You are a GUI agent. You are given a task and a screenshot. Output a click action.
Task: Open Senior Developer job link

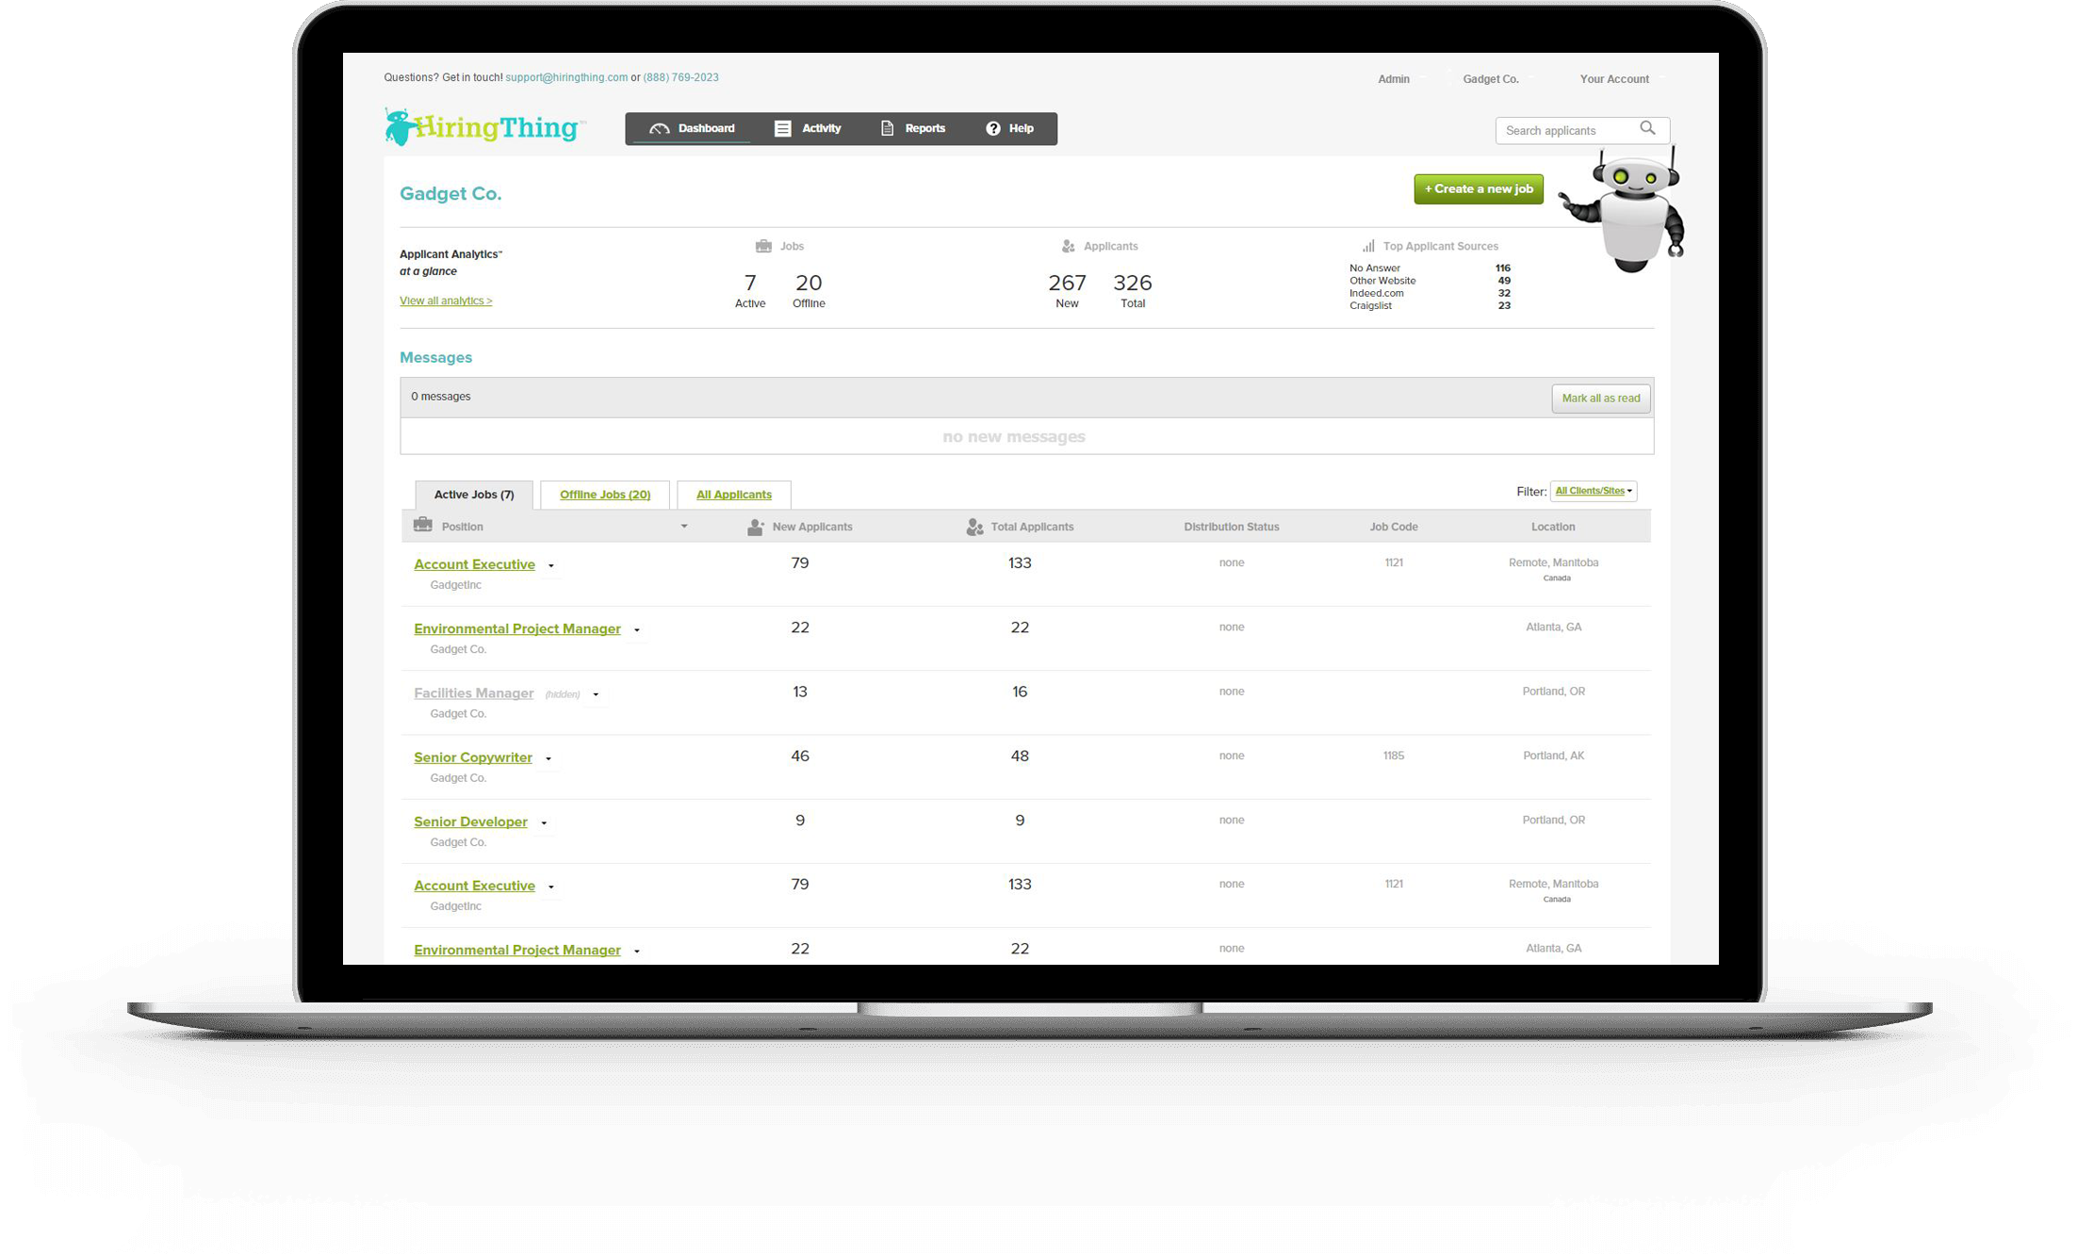point(470,822)
